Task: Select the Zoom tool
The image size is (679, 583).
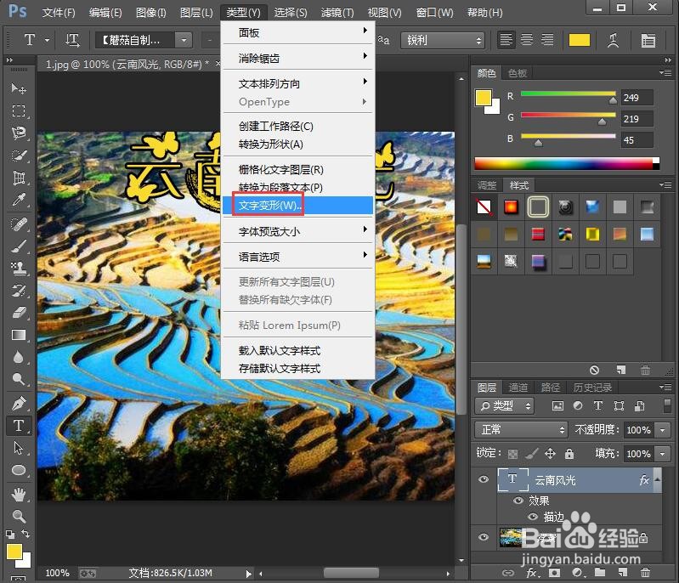Action: tap(18, 516)
